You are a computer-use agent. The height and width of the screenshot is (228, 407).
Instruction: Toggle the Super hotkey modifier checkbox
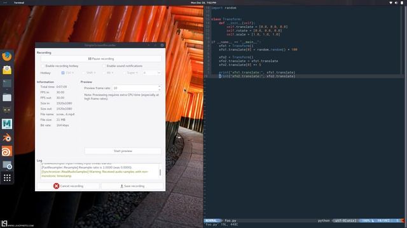click(x=125, y=73)
